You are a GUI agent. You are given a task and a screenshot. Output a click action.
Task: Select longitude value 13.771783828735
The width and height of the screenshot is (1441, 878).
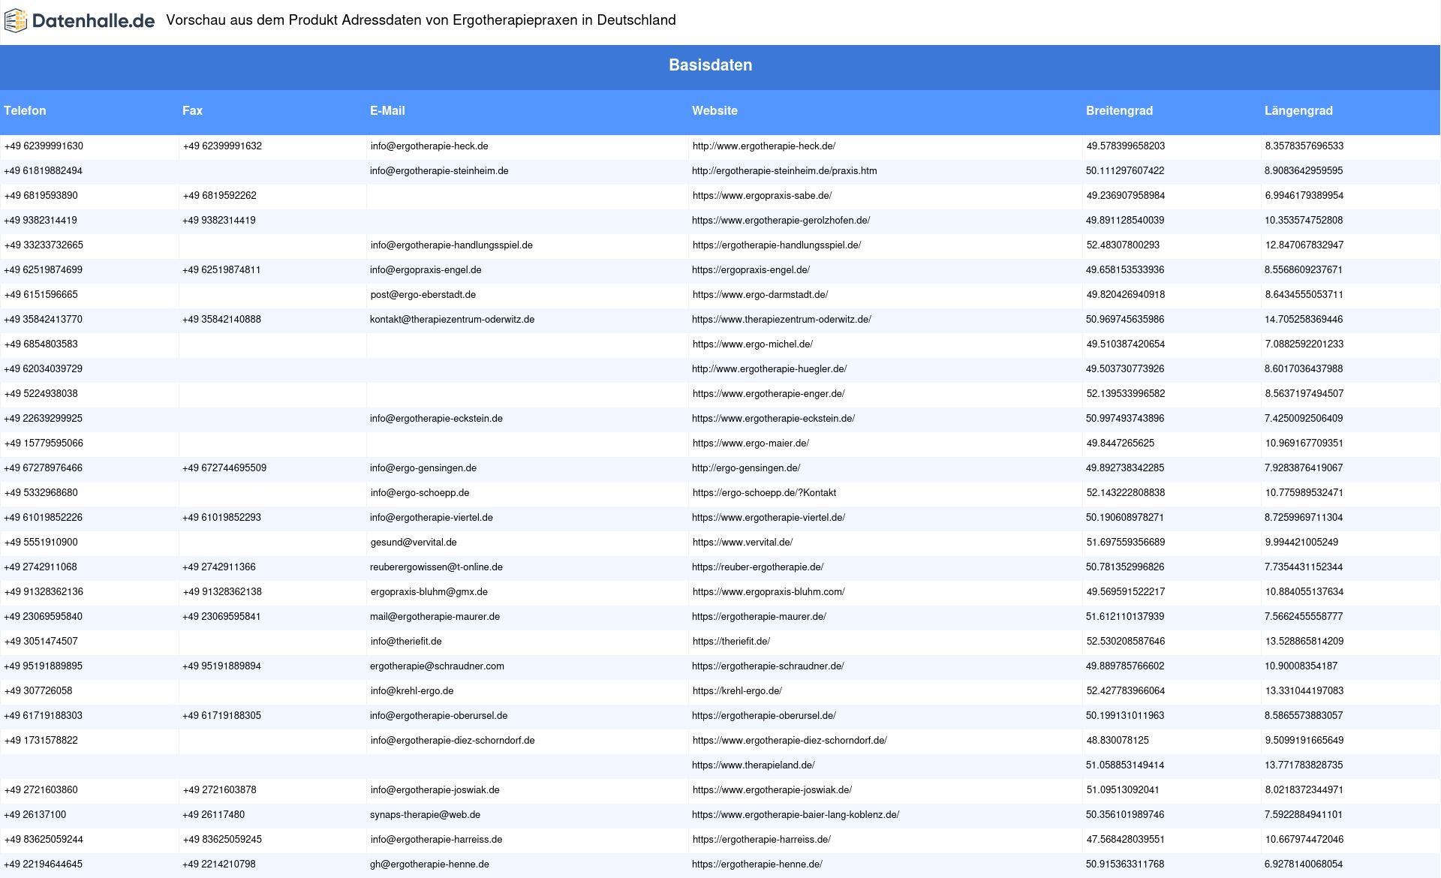[1304, 765]
